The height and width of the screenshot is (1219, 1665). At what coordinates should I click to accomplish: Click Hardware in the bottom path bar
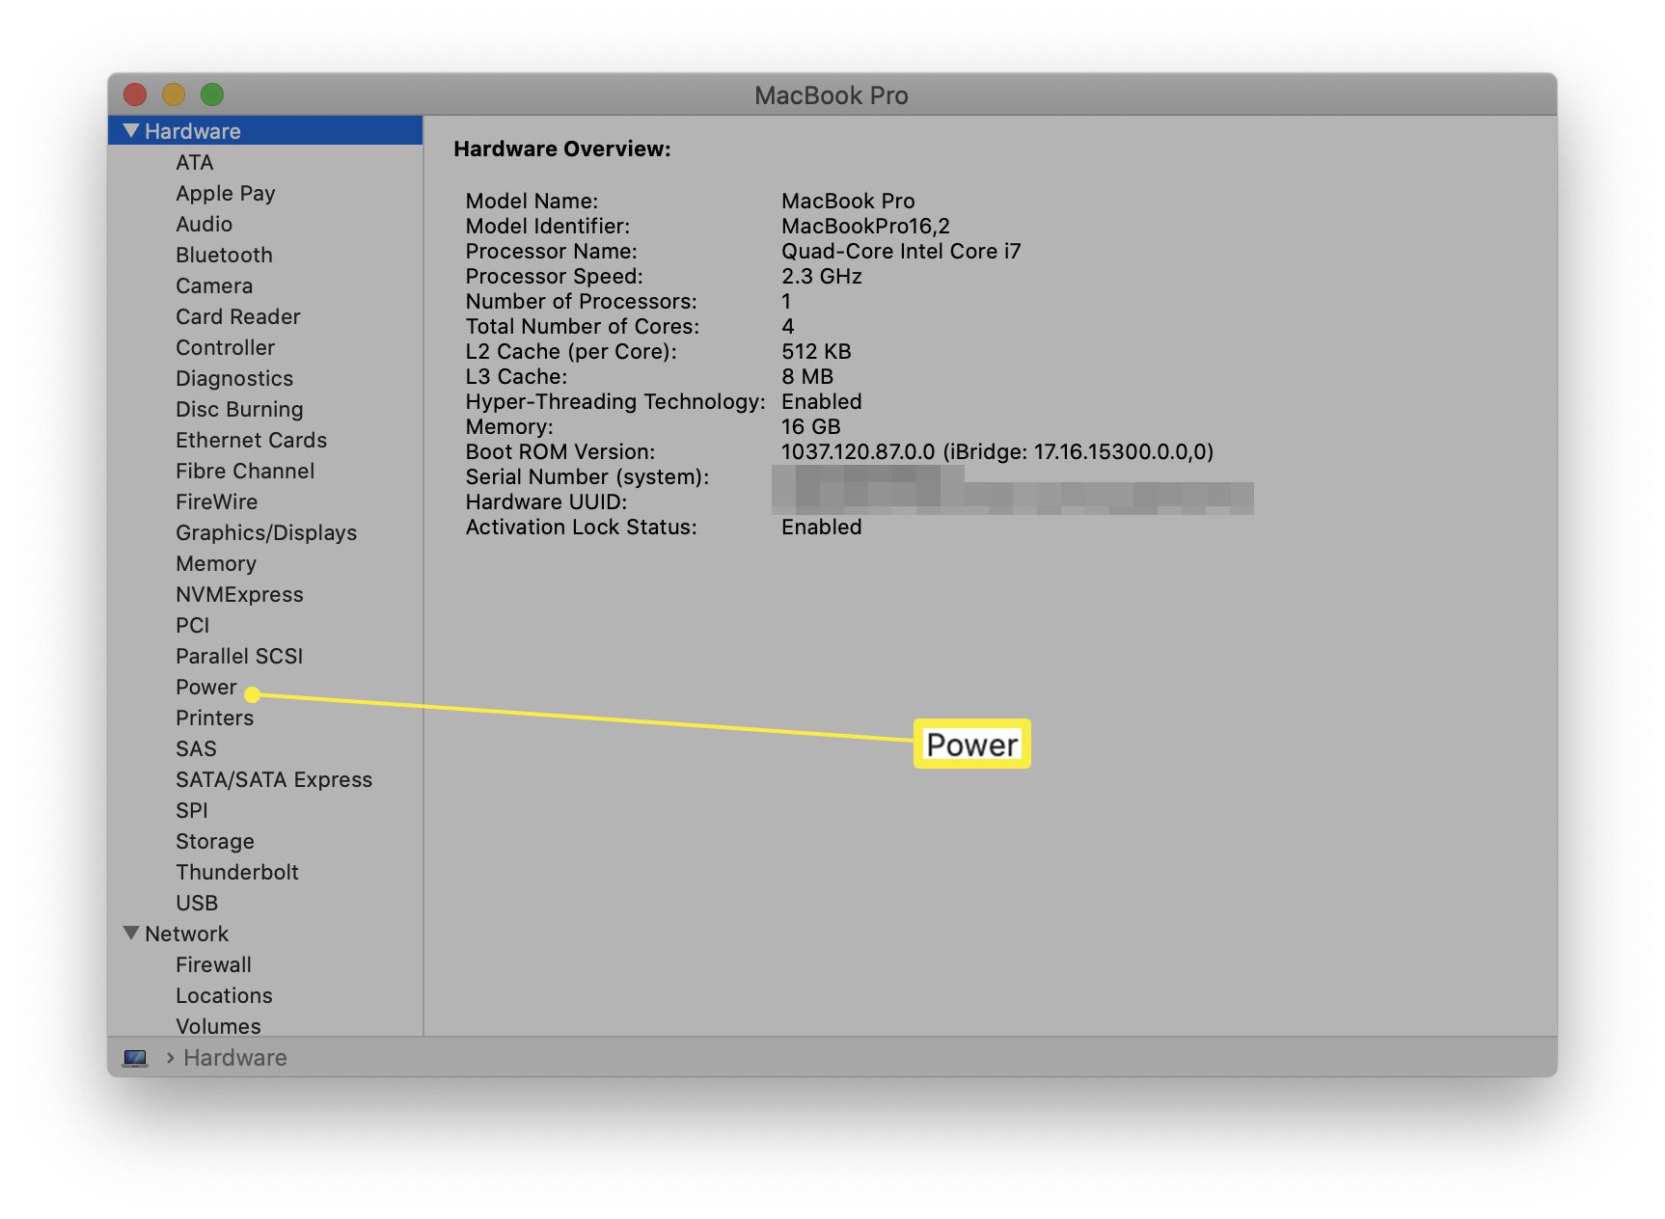[x=235, y=1058]
